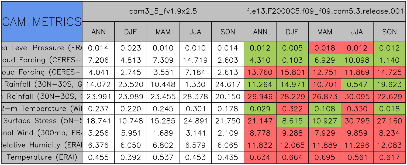Click the Surface Stress row label
407x165 pixels.
point(42,121)
